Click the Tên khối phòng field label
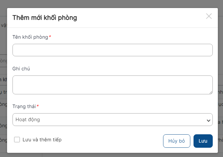The image size is (223, 157). (x=30, y=37)
